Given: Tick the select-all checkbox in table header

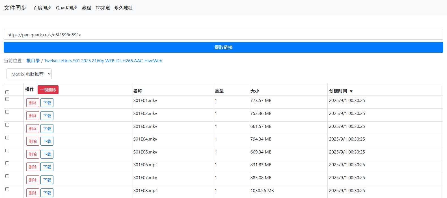Looking at the screenshot, I should tap(7, 92).
